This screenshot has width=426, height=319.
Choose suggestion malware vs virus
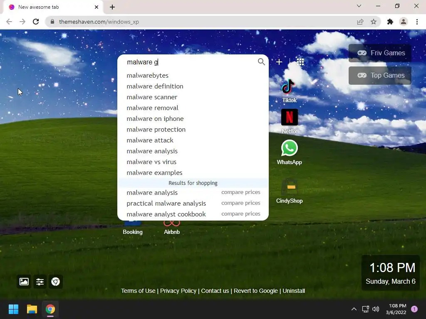click(193, 162)
